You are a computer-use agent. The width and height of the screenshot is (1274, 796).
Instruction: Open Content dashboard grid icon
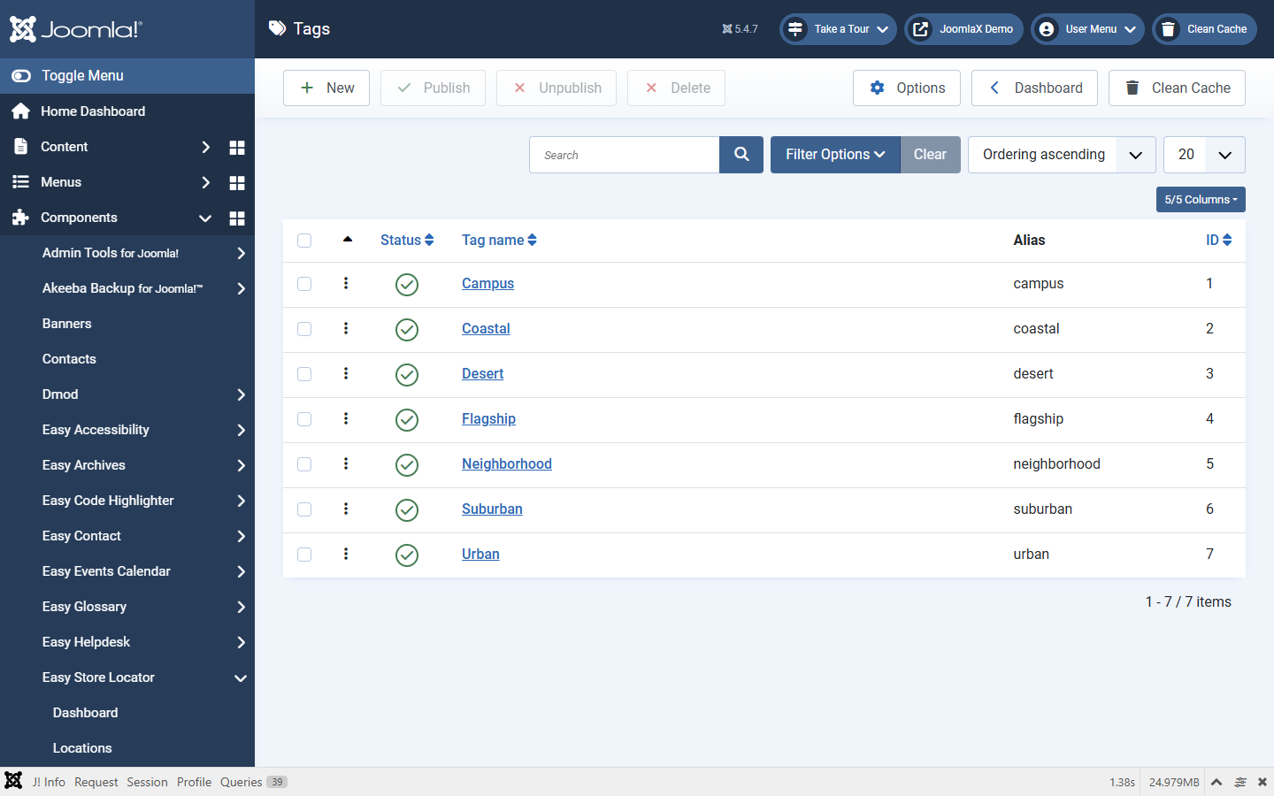237,147
